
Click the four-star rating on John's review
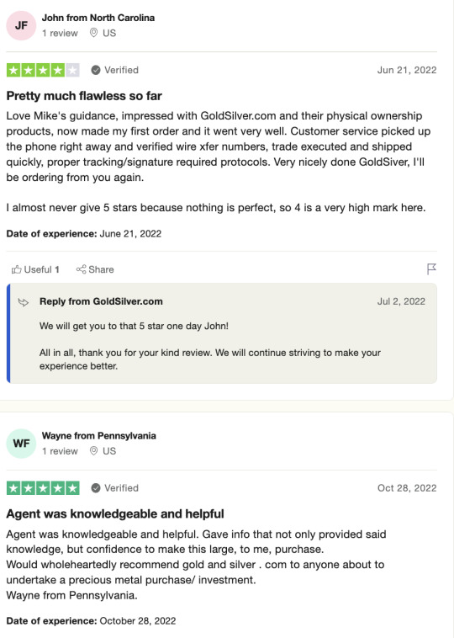43,70
